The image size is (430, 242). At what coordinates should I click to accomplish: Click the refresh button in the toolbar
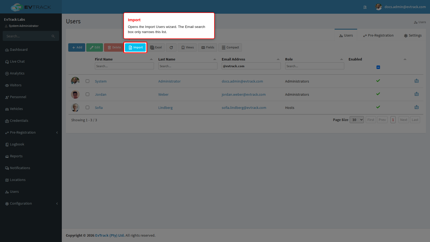coord(171,48)
